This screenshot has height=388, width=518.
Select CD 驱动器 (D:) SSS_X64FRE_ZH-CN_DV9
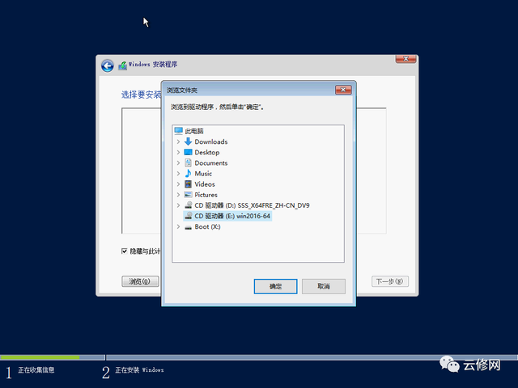[252, 205]
